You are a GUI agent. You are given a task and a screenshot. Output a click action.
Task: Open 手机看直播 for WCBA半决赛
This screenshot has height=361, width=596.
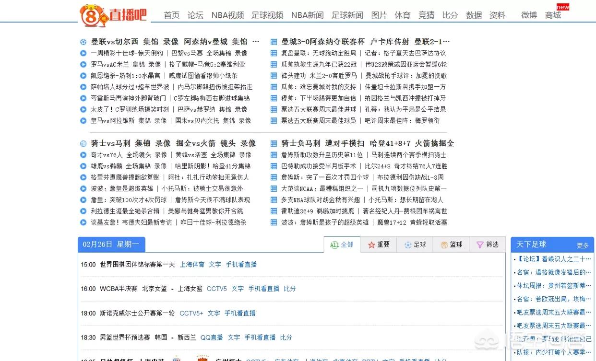click(263, 289)
